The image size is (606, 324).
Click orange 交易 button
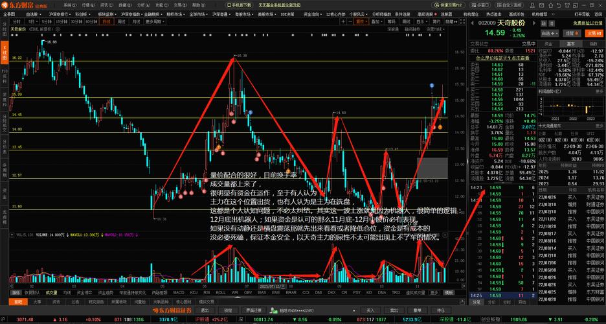(x=594, y=33)
